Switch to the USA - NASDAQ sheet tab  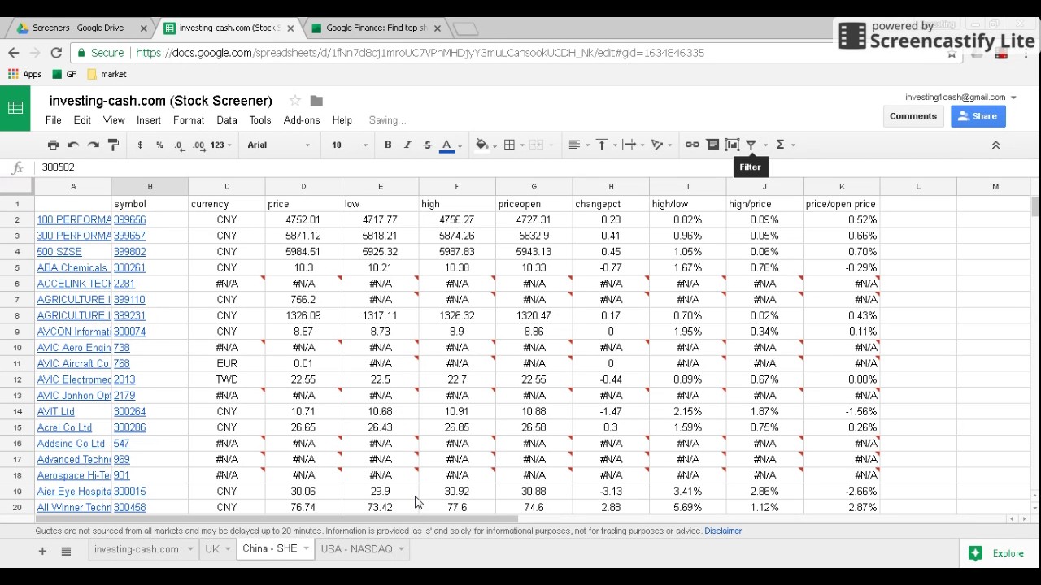pyautogui.click(x=357, y=549)
